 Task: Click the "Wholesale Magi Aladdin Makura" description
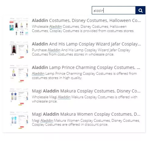point(84,99)
